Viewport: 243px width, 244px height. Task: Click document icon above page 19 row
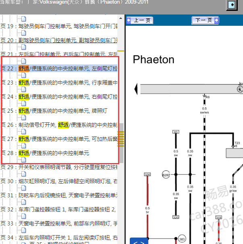(x=23, y=19)
